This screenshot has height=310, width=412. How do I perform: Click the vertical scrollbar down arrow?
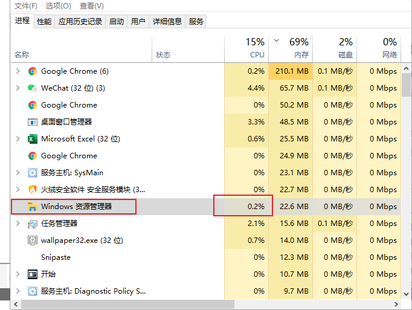click(406, 294)
